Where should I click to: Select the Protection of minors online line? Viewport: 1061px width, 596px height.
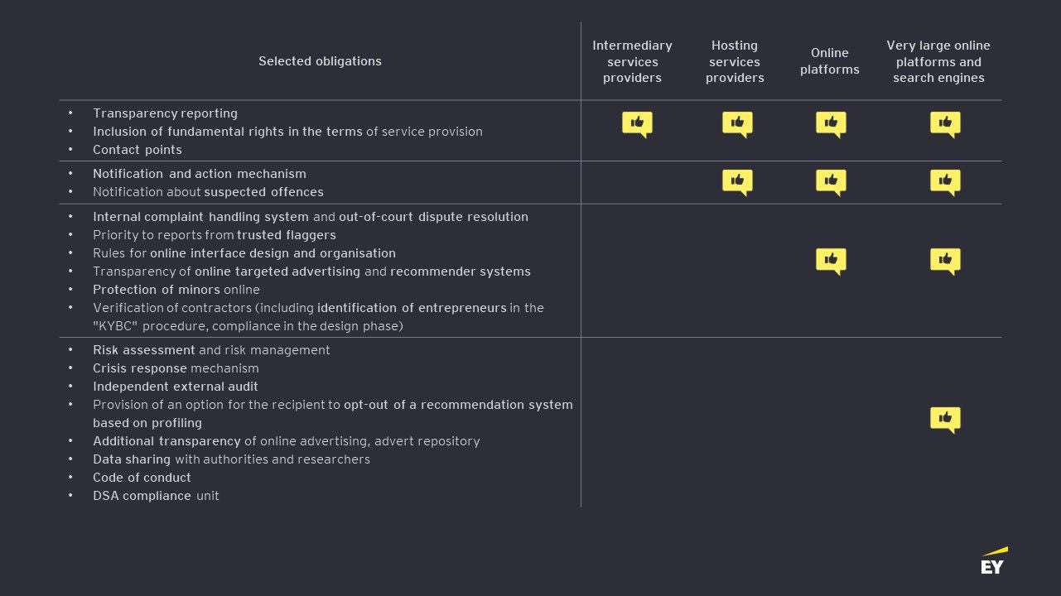[176, 290]
